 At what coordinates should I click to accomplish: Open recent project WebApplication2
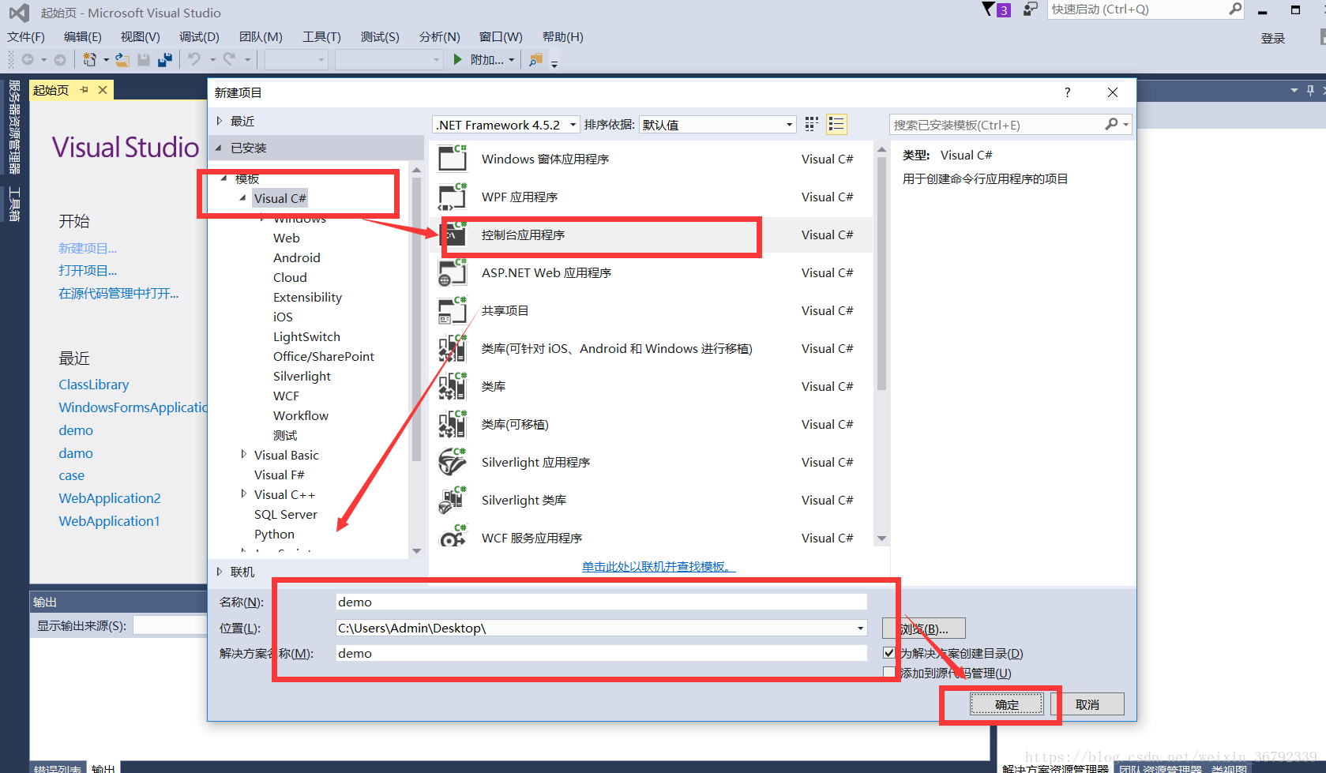pyautogui.click(x=110, y=498)
